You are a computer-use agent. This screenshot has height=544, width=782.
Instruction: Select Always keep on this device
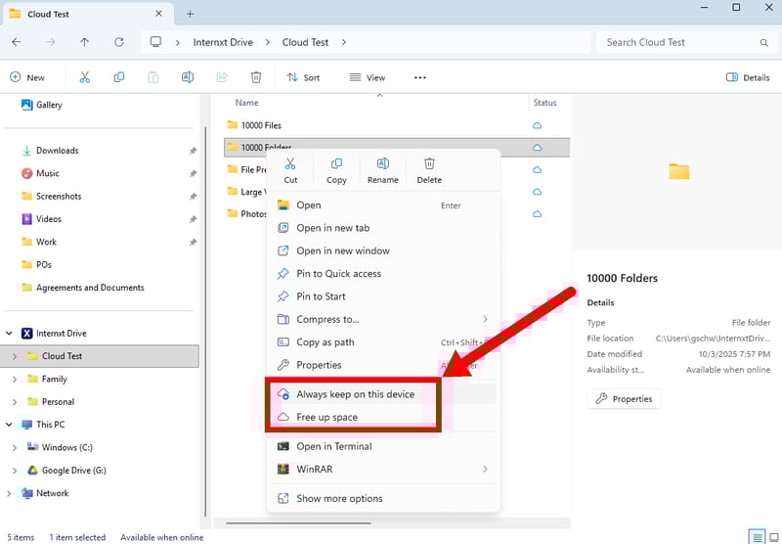[355, 394]
